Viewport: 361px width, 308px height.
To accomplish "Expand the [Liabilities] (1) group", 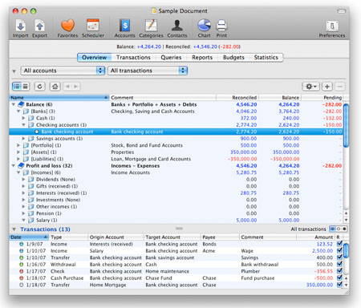I will click(x=18, y=159).
